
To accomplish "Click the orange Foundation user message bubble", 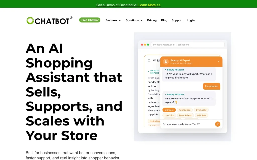I will tap(211, 86).
